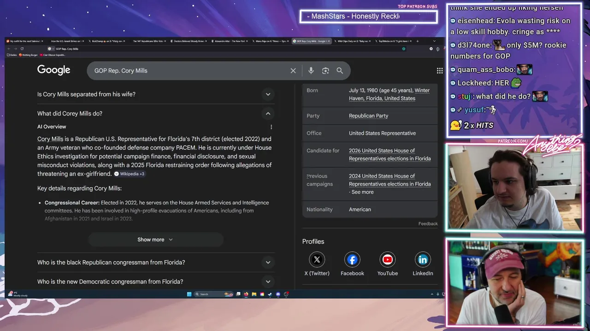Open the Facebook profile icon
The image size is (590, 331).
point(352,260)
